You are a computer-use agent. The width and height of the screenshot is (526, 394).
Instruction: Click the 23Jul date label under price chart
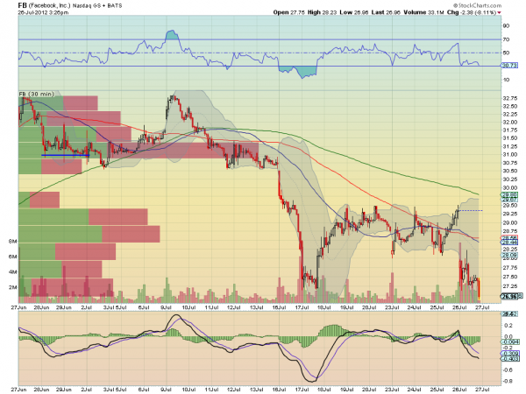click(x=392, y=307)
